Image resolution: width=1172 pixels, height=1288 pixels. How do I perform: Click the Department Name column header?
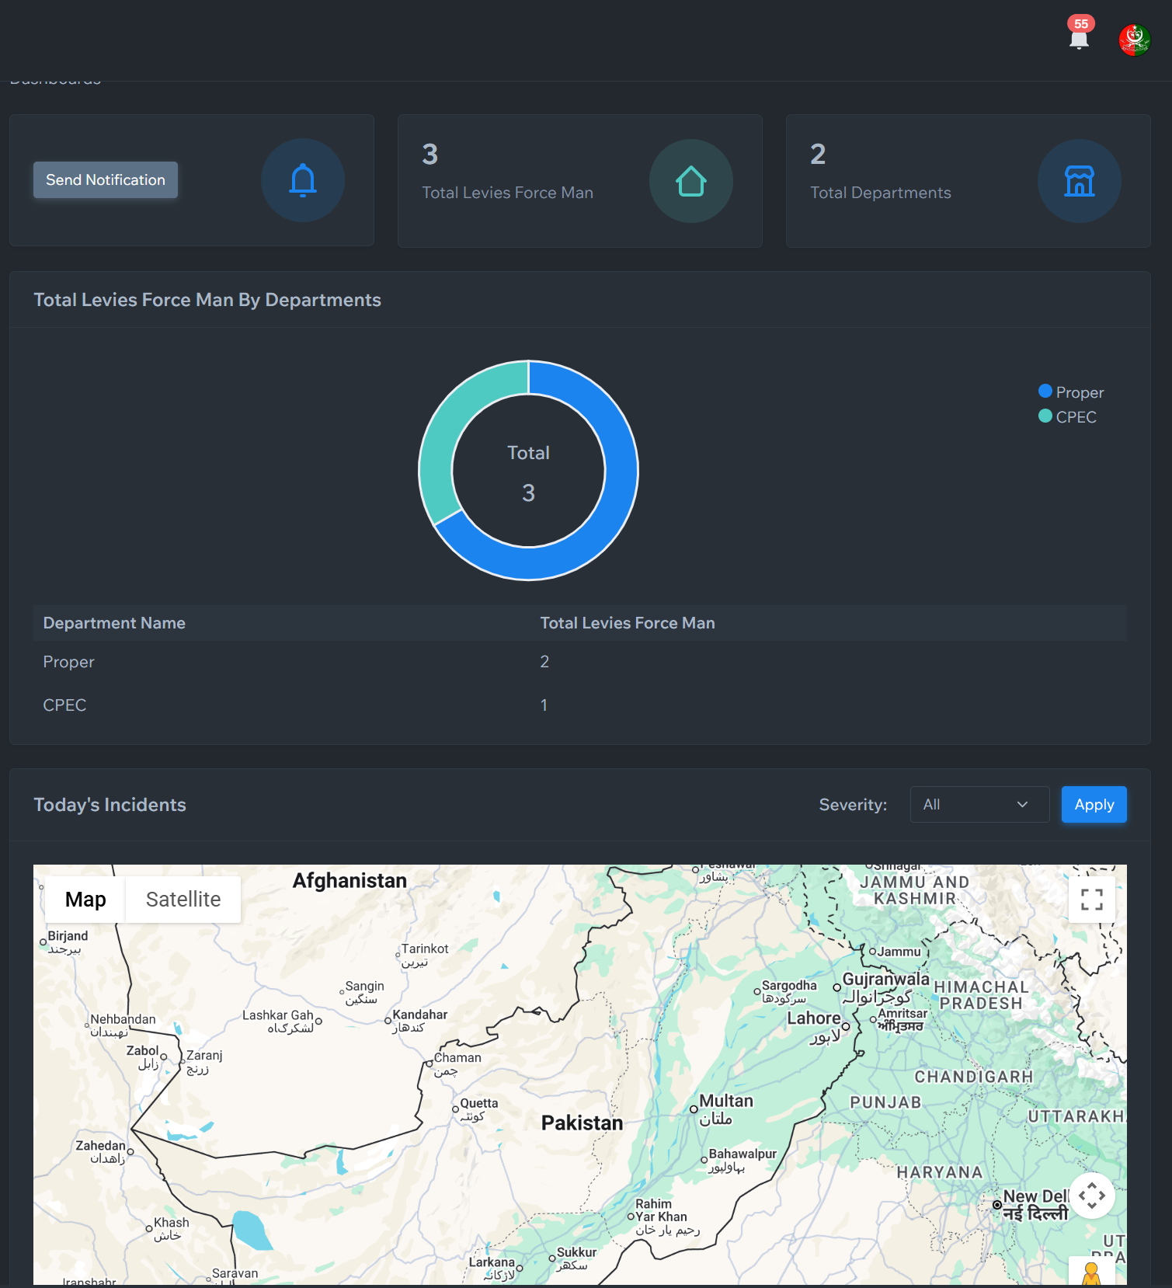click(114, 623)
